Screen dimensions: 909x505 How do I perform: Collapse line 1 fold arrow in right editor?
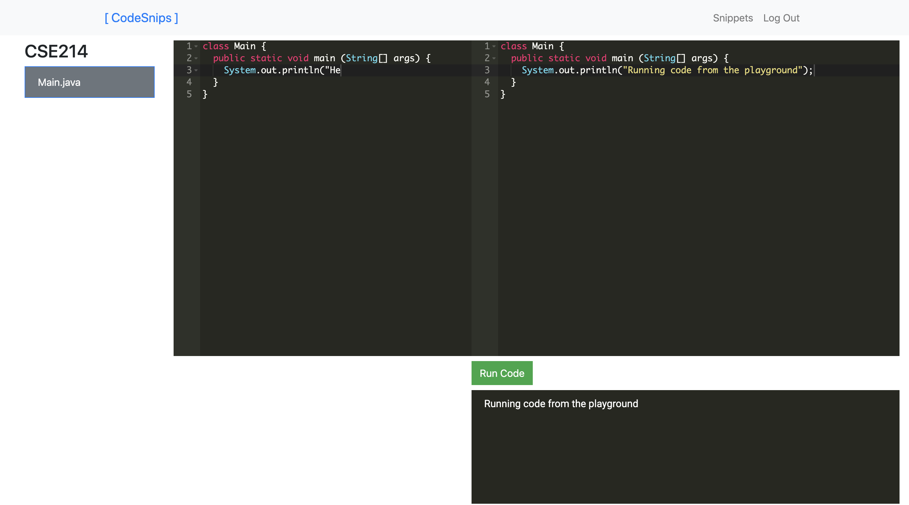[494, 46]
